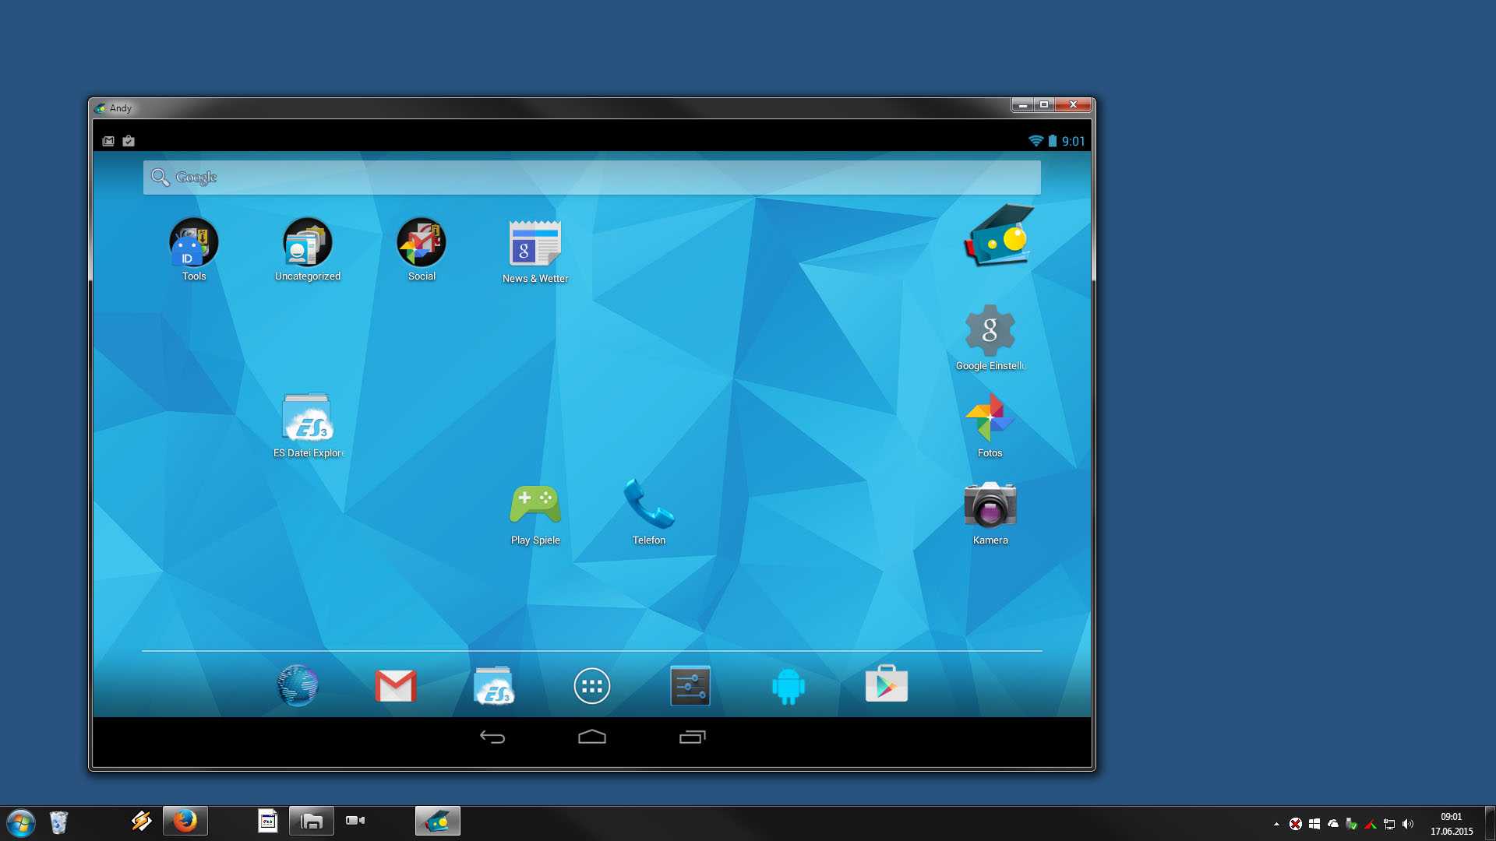Viewport: 1496px width, 841px height.
Task: Tap the app drawer button
Action: coord(592,686)
